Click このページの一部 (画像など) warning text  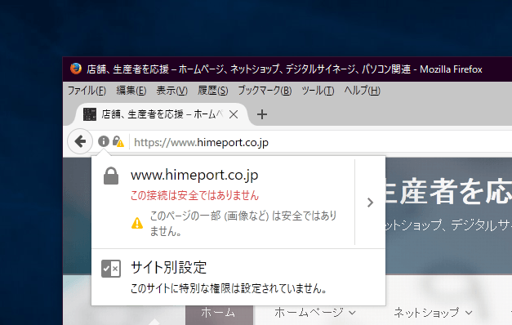click(243, 224)
